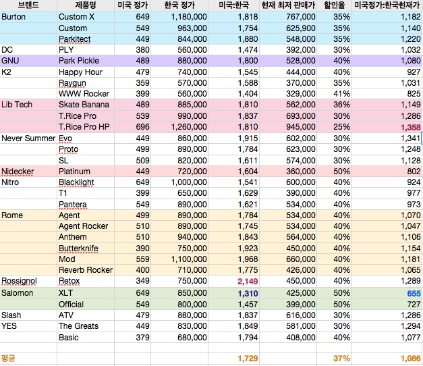423x366 pixels.
Task: Click the Reverb Rocker cell
Action: pyautogui.click(x=86, y=270)
